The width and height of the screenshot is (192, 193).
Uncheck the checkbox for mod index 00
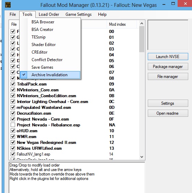click(13, 32)
